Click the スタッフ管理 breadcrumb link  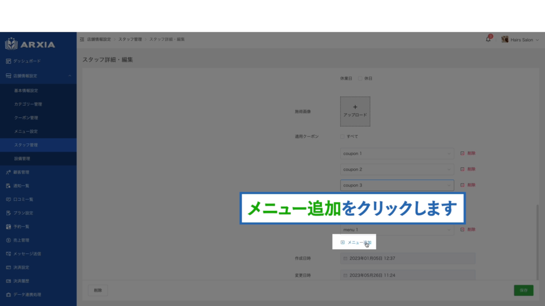130,39
